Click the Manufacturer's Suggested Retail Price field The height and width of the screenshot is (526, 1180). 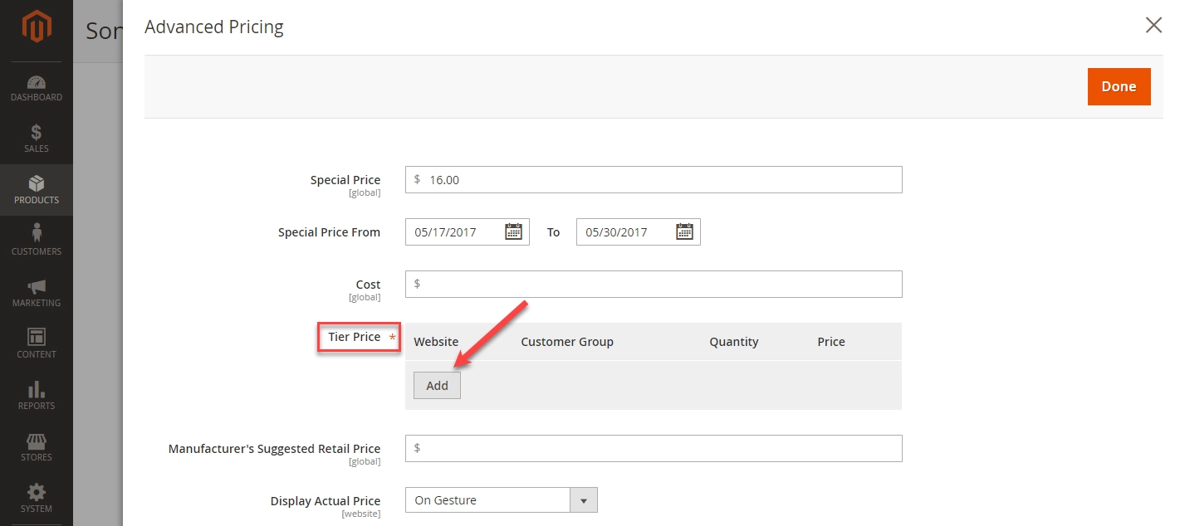[x=654, y=448]
